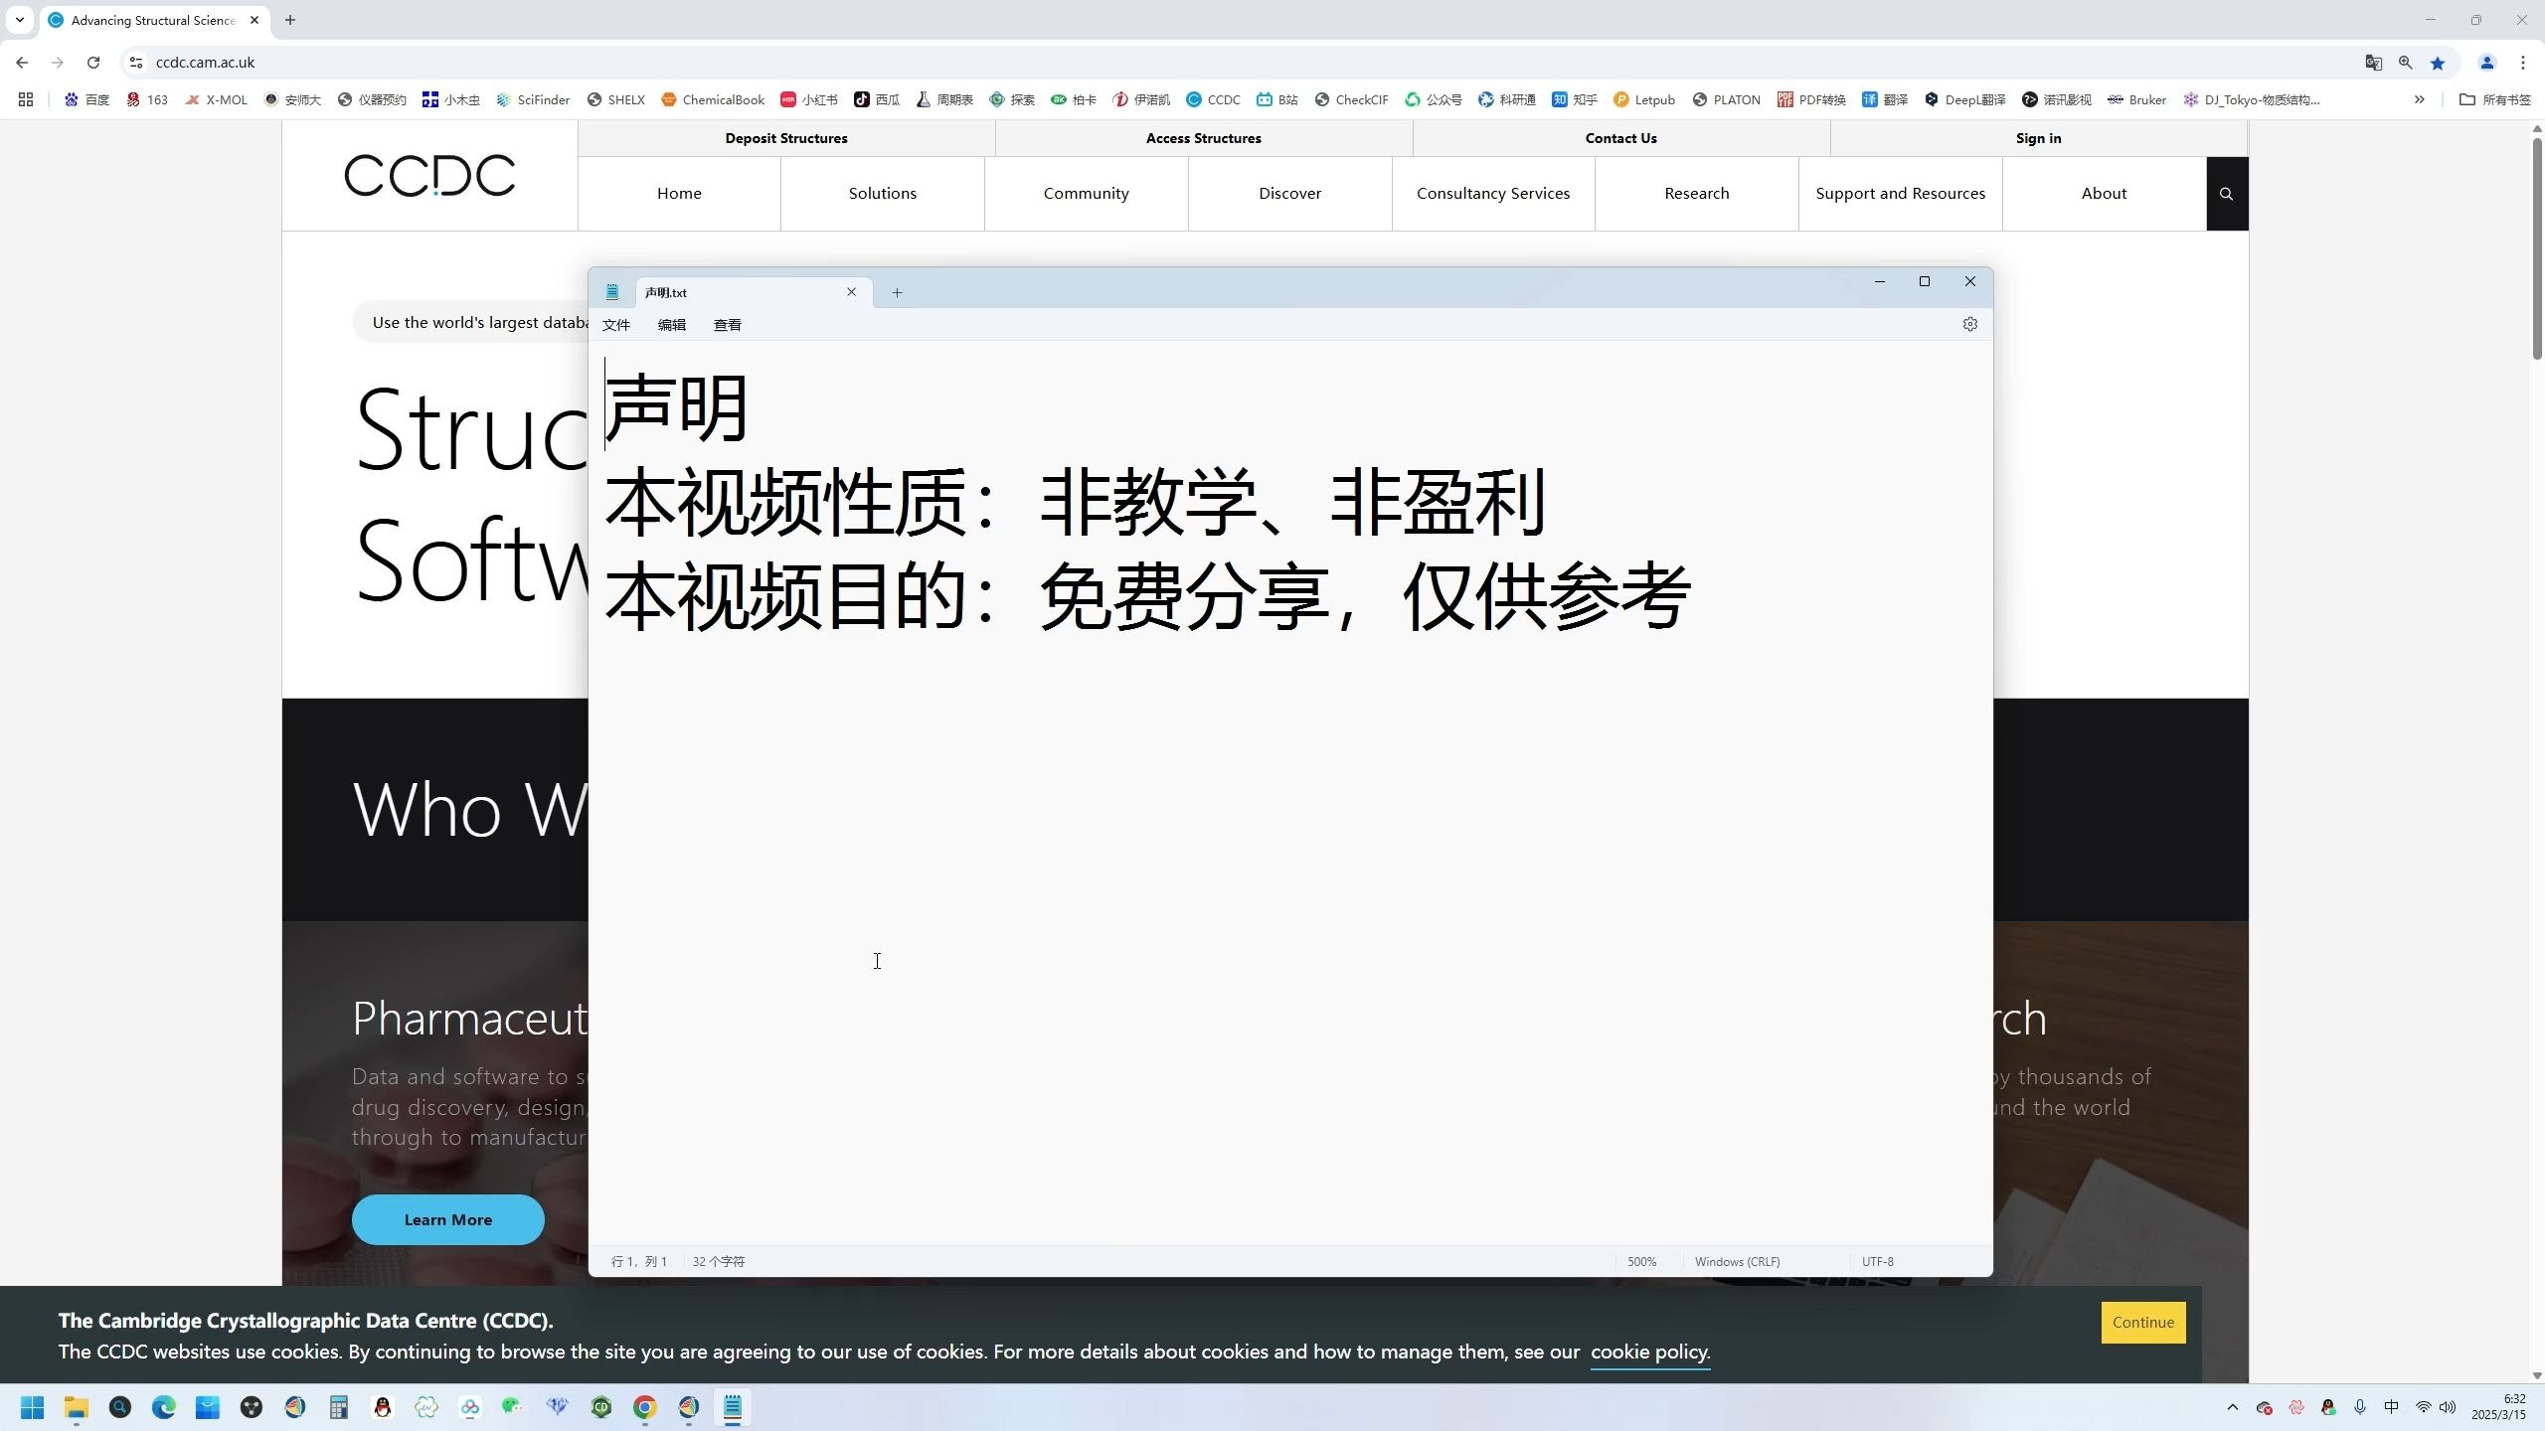The height and width of the screenshot is (1431, 2545).
Task: Open a new Chrome tab
Action: click(290, 20)
